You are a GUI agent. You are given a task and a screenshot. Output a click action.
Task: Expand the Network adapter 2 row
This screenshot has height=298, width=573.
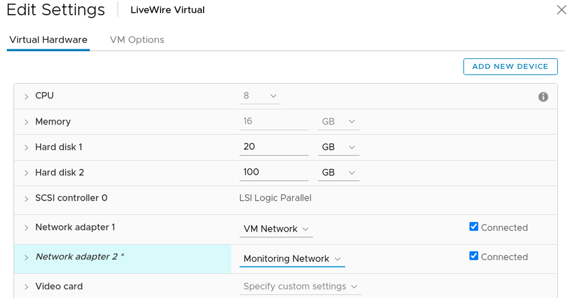point(27,258)
